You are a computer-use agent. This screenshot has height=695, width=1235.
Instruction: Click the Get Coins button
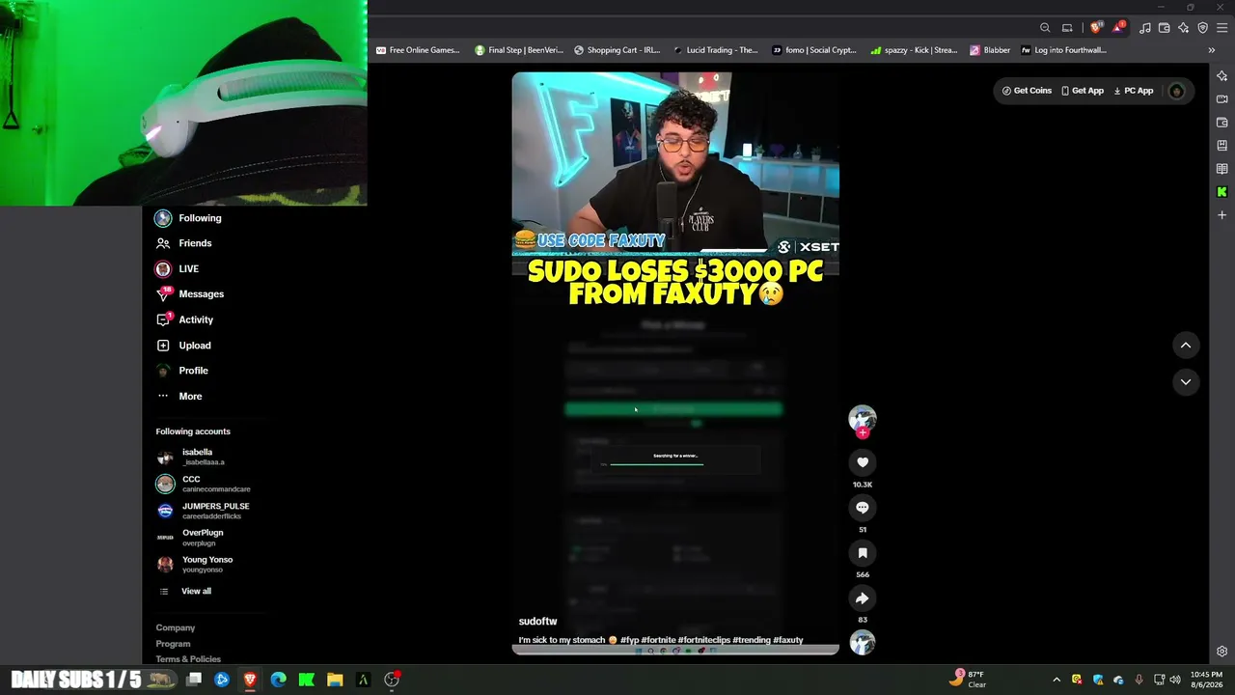1027,91
